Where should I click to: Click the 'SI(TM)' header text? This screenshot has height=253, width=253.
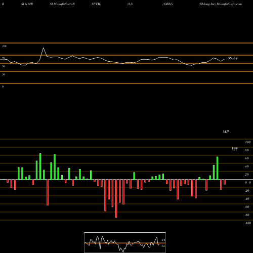coord(96,4)
